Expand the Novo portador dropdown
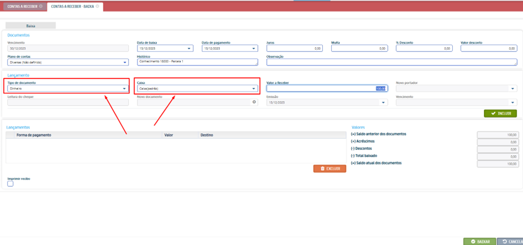 pos(512,89)
